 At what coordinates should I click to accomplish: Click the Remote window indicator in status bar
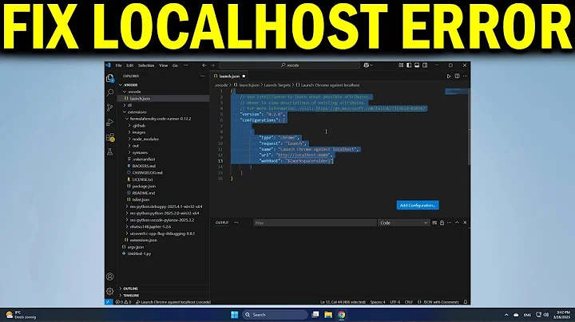[109, 302]
